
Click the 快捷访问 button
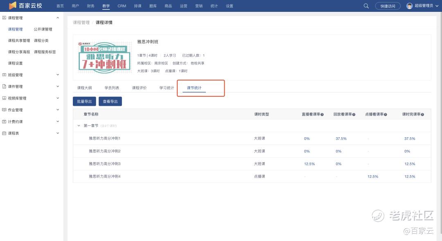pos(388,6)
